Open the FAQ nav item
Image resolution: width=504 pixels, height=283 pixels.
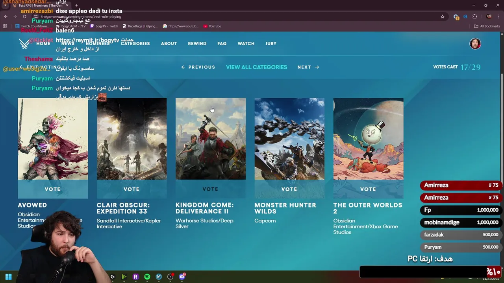(222, 44)
